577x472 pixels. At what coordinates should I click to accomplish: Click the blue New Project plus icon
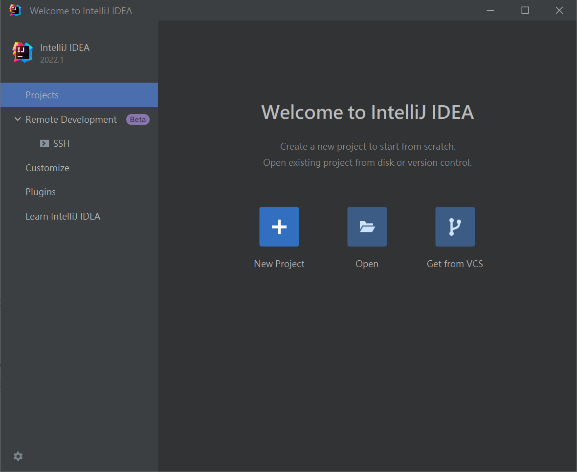point(279,226)
